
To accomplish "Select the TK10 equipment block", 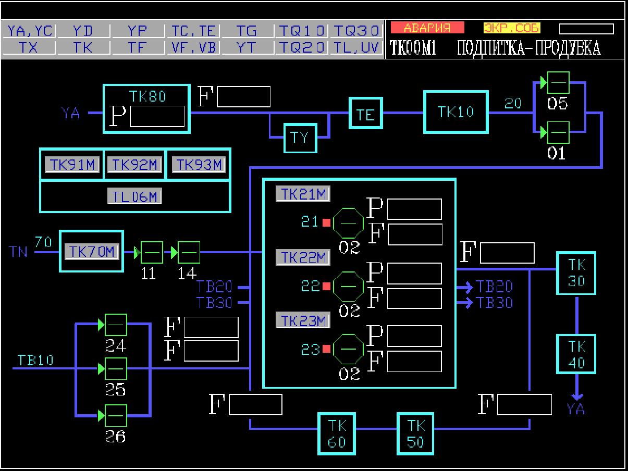I will click(456, 113).
